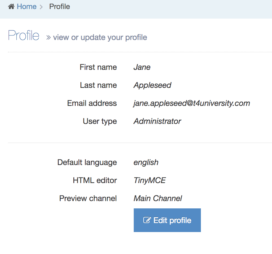Select the Main Channel preview value
The height and width of the screenshot is (254, 272).
point(158,199)
